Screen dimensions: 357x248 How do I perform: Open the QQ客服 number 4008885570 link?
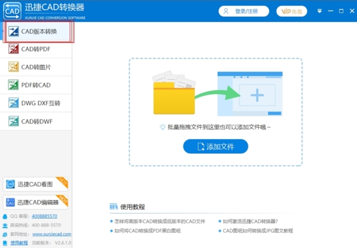[44, 216]
